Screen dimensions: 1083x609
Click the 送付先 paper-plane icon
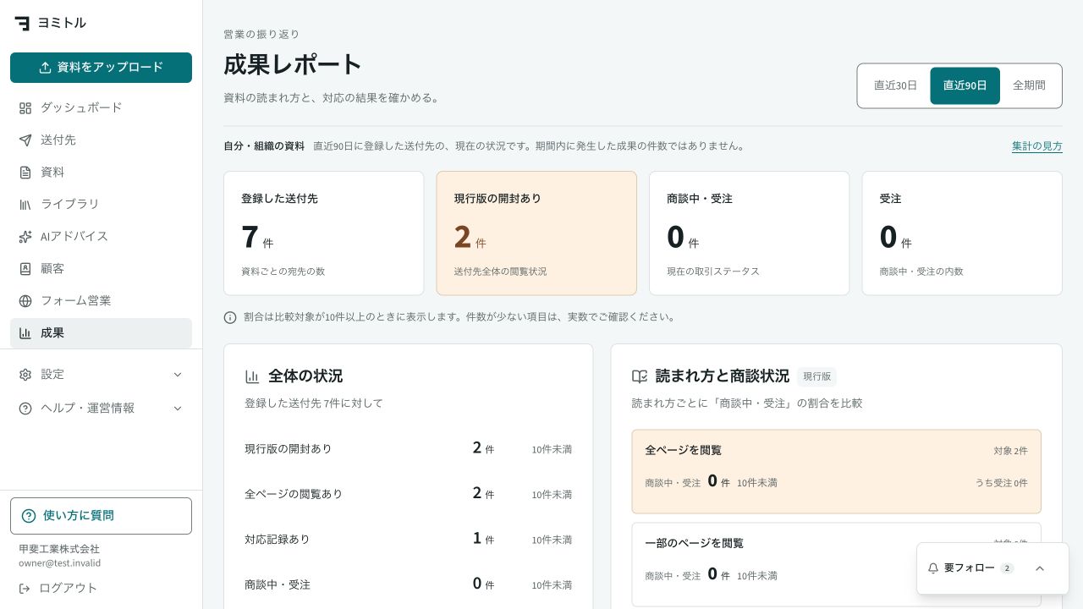click(x=25, y=140)
